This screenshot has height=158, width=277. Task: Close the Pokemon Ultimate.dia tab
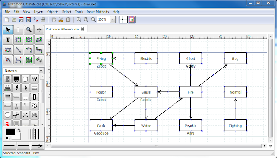point(82,29)
